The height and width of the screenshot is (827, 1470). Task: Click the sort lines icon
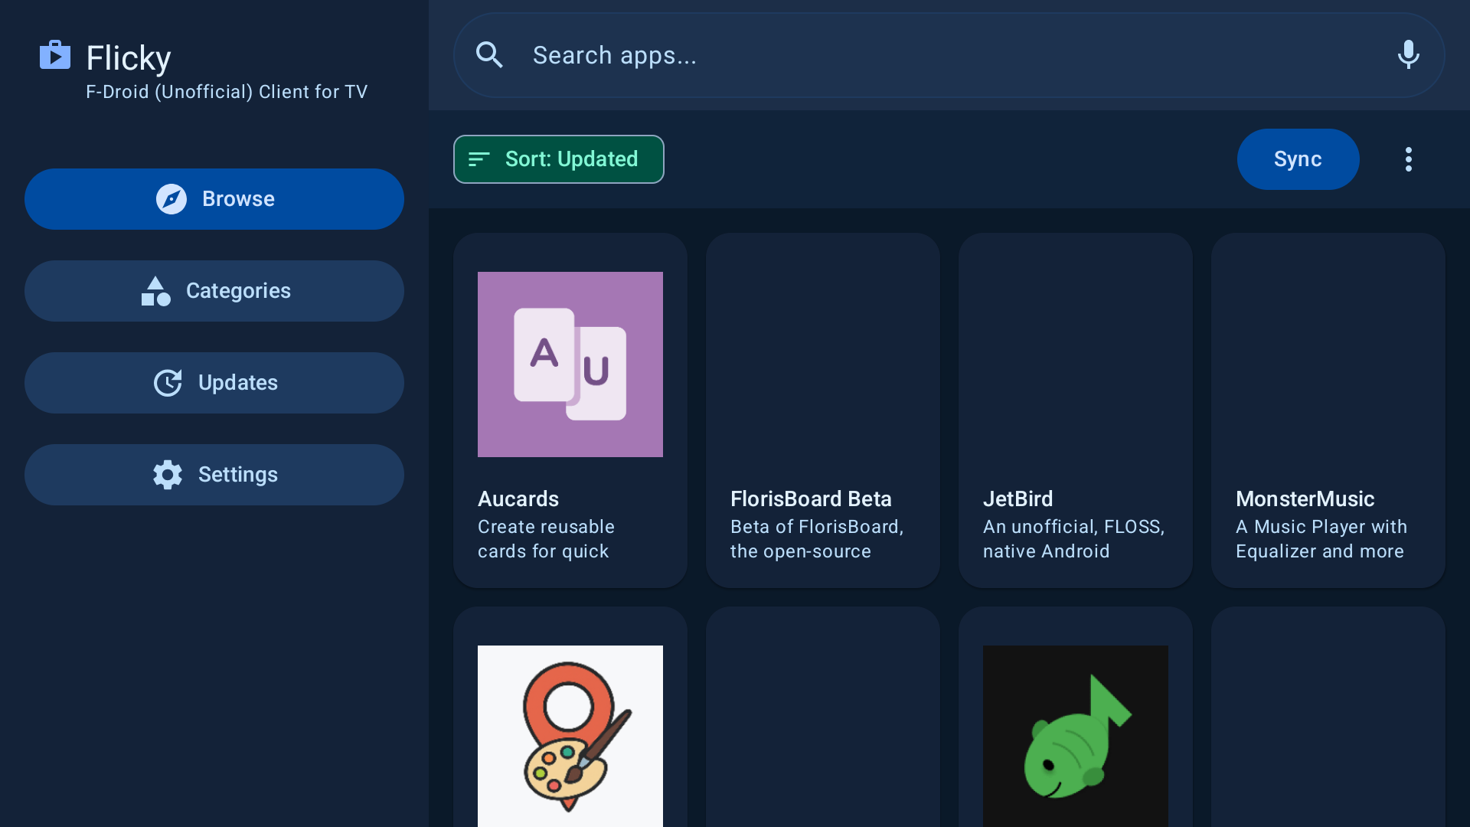(x=479, y=159)
